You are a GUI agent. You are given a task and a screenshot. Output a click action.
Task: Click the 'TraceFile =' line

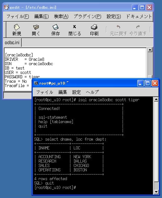[17, 86]
